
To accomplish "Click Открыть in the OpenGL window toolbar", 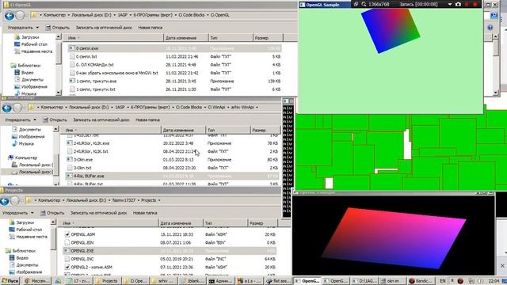I will [58, 28].
